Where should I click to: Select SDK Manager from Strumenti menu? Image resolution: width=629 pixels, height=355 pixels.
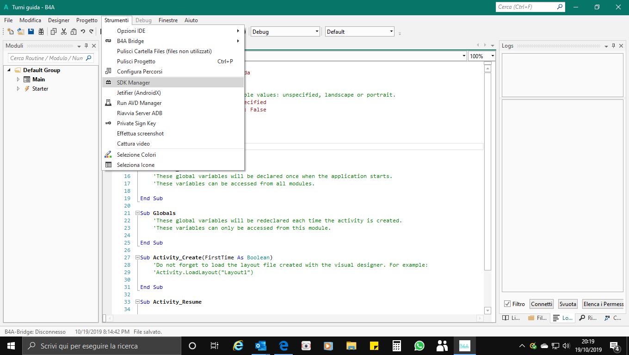133,83
